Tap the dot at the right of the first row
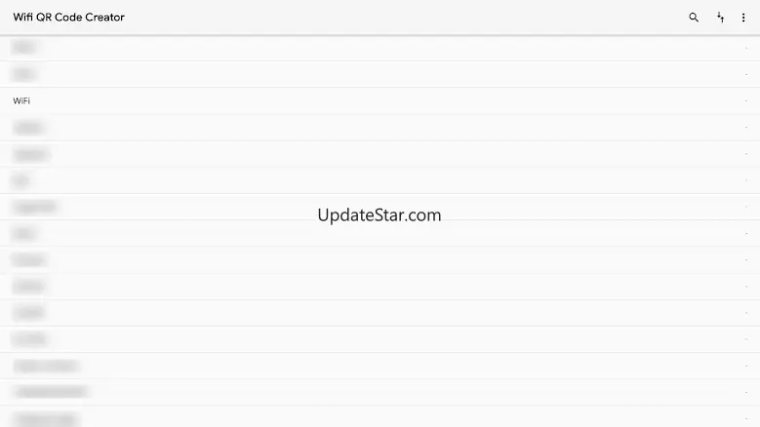The width and height of the screenshot is (760, 427). (x=746, y=48)
